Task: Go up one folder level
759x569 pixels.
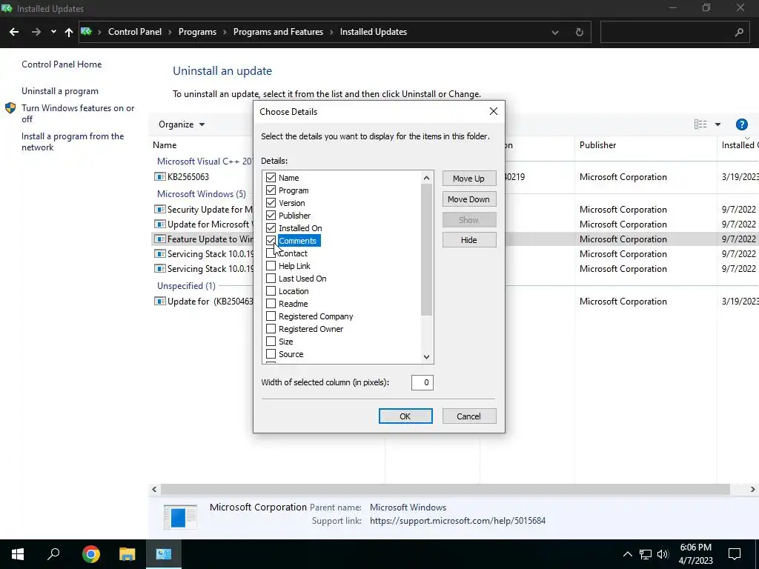Action: click(x=69, y=32)
